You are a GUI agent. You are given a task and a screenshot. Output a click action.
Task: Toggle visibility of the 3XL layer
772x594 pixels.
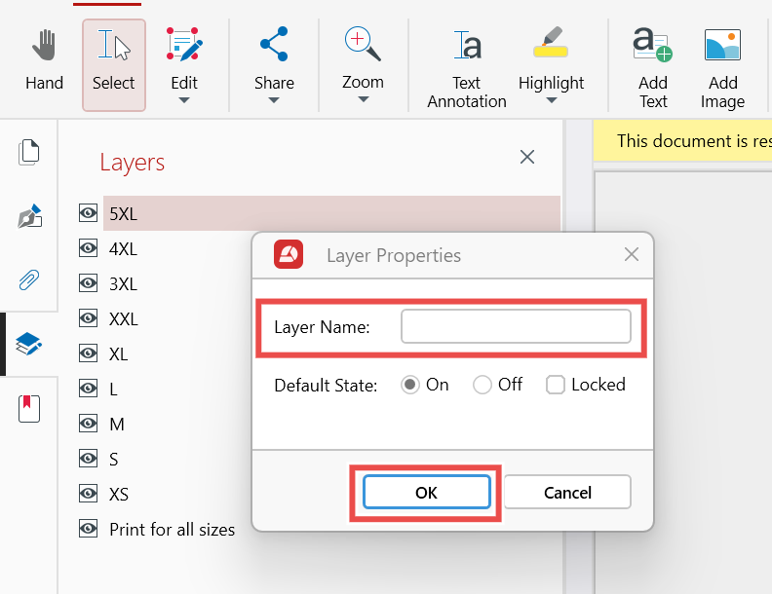tap(88, 283)
